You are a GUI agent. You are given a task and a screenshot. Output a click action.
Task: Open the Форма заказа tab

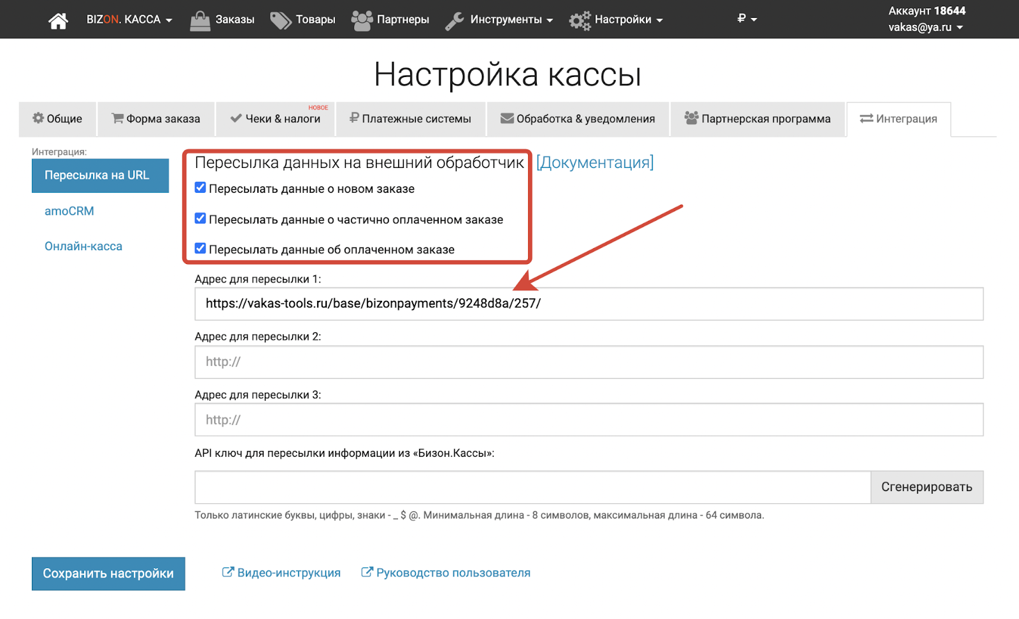[x=156, y=119]
